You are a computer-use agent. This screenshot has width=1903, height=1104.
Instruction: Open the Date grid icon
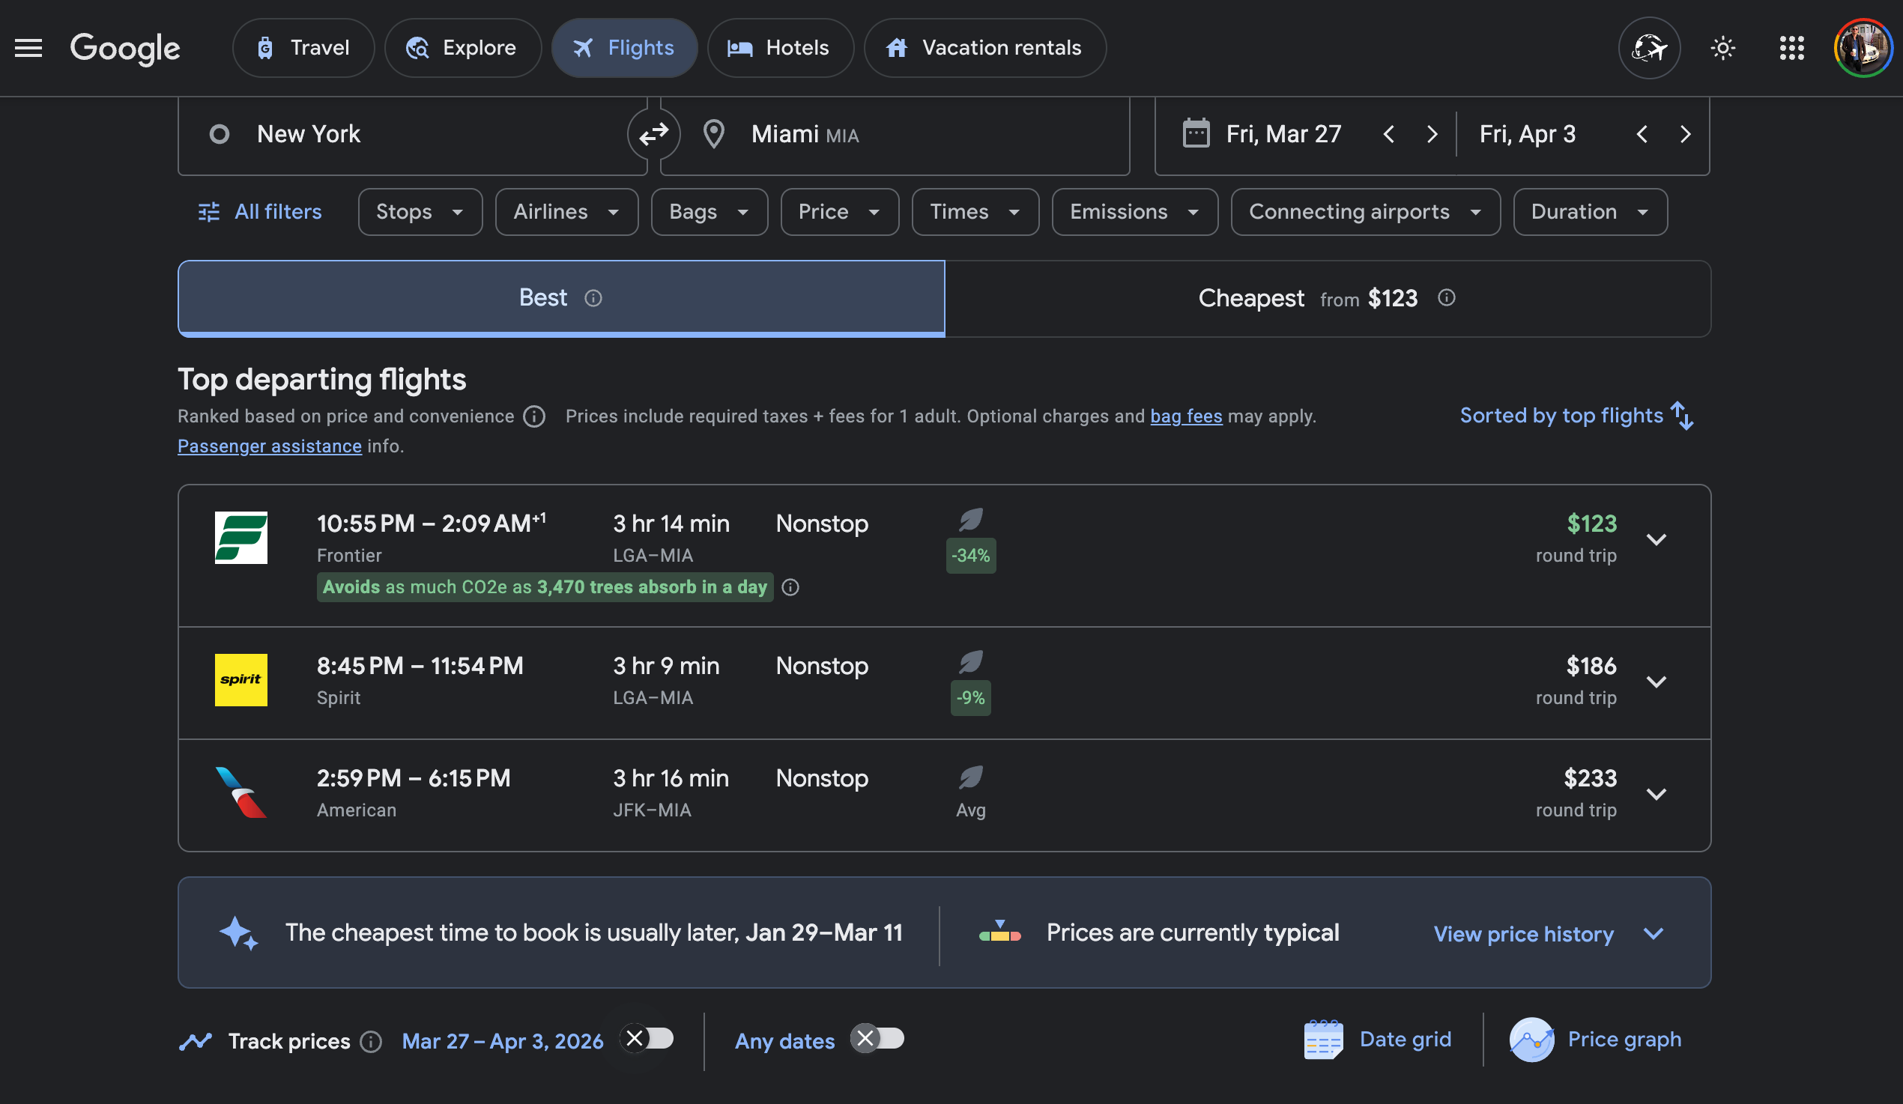tap(1323, 1040)
